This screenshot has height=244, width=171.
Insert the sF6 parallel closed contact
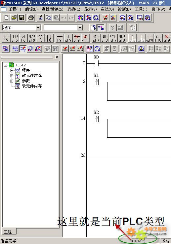tap(32, 38)
